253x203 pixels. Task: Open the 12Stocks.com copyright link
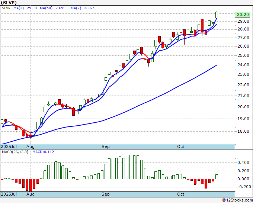(237, 200)
